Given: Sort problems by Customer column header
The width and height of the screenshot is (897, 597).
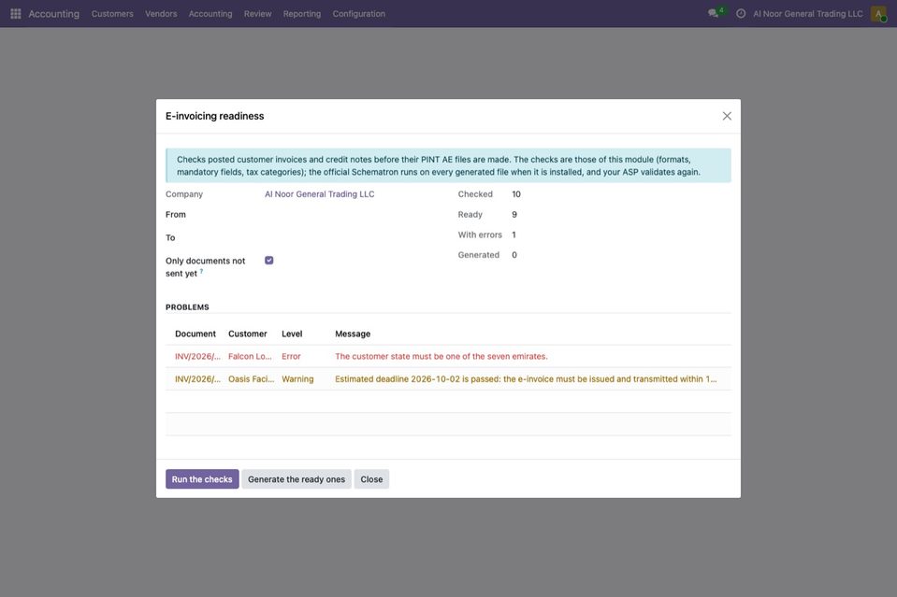Looking at the screenshot, I should tap(247, 334).
